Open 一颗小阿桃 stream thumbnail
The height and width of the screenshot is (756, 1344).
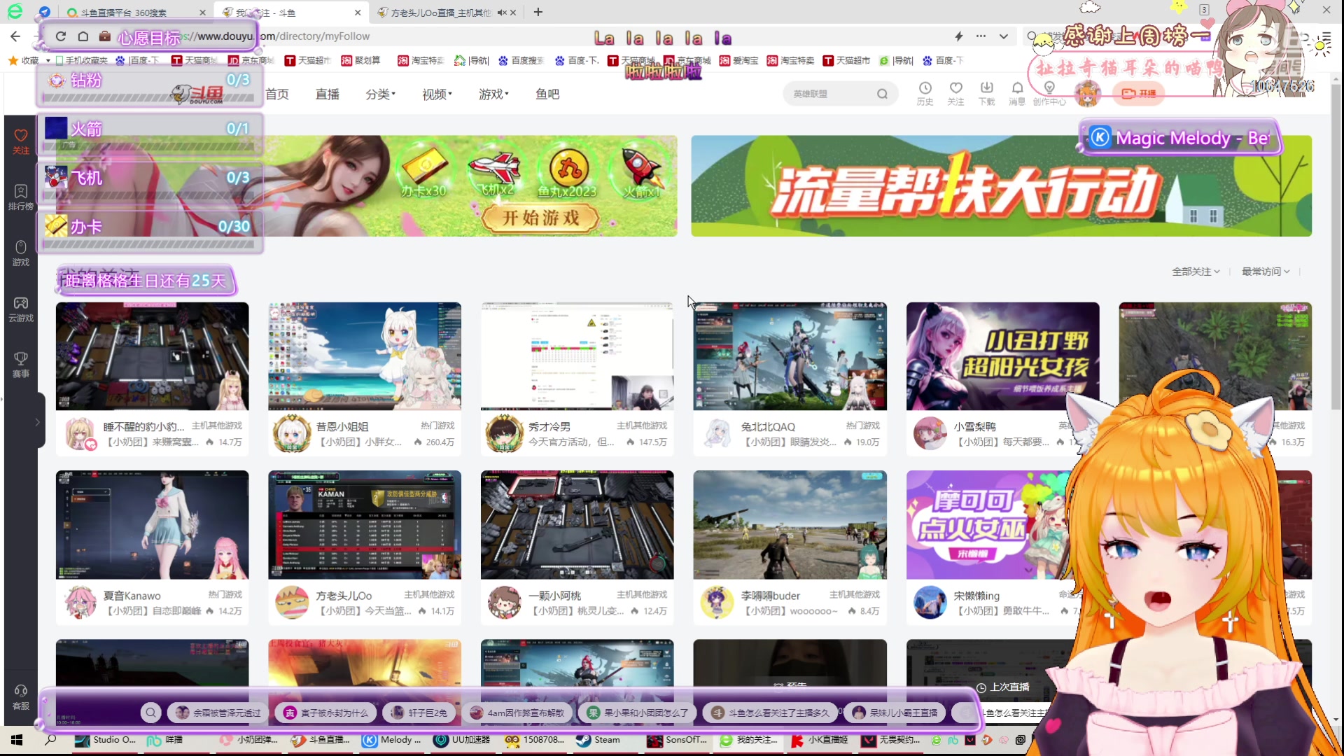tap(577, 525)
